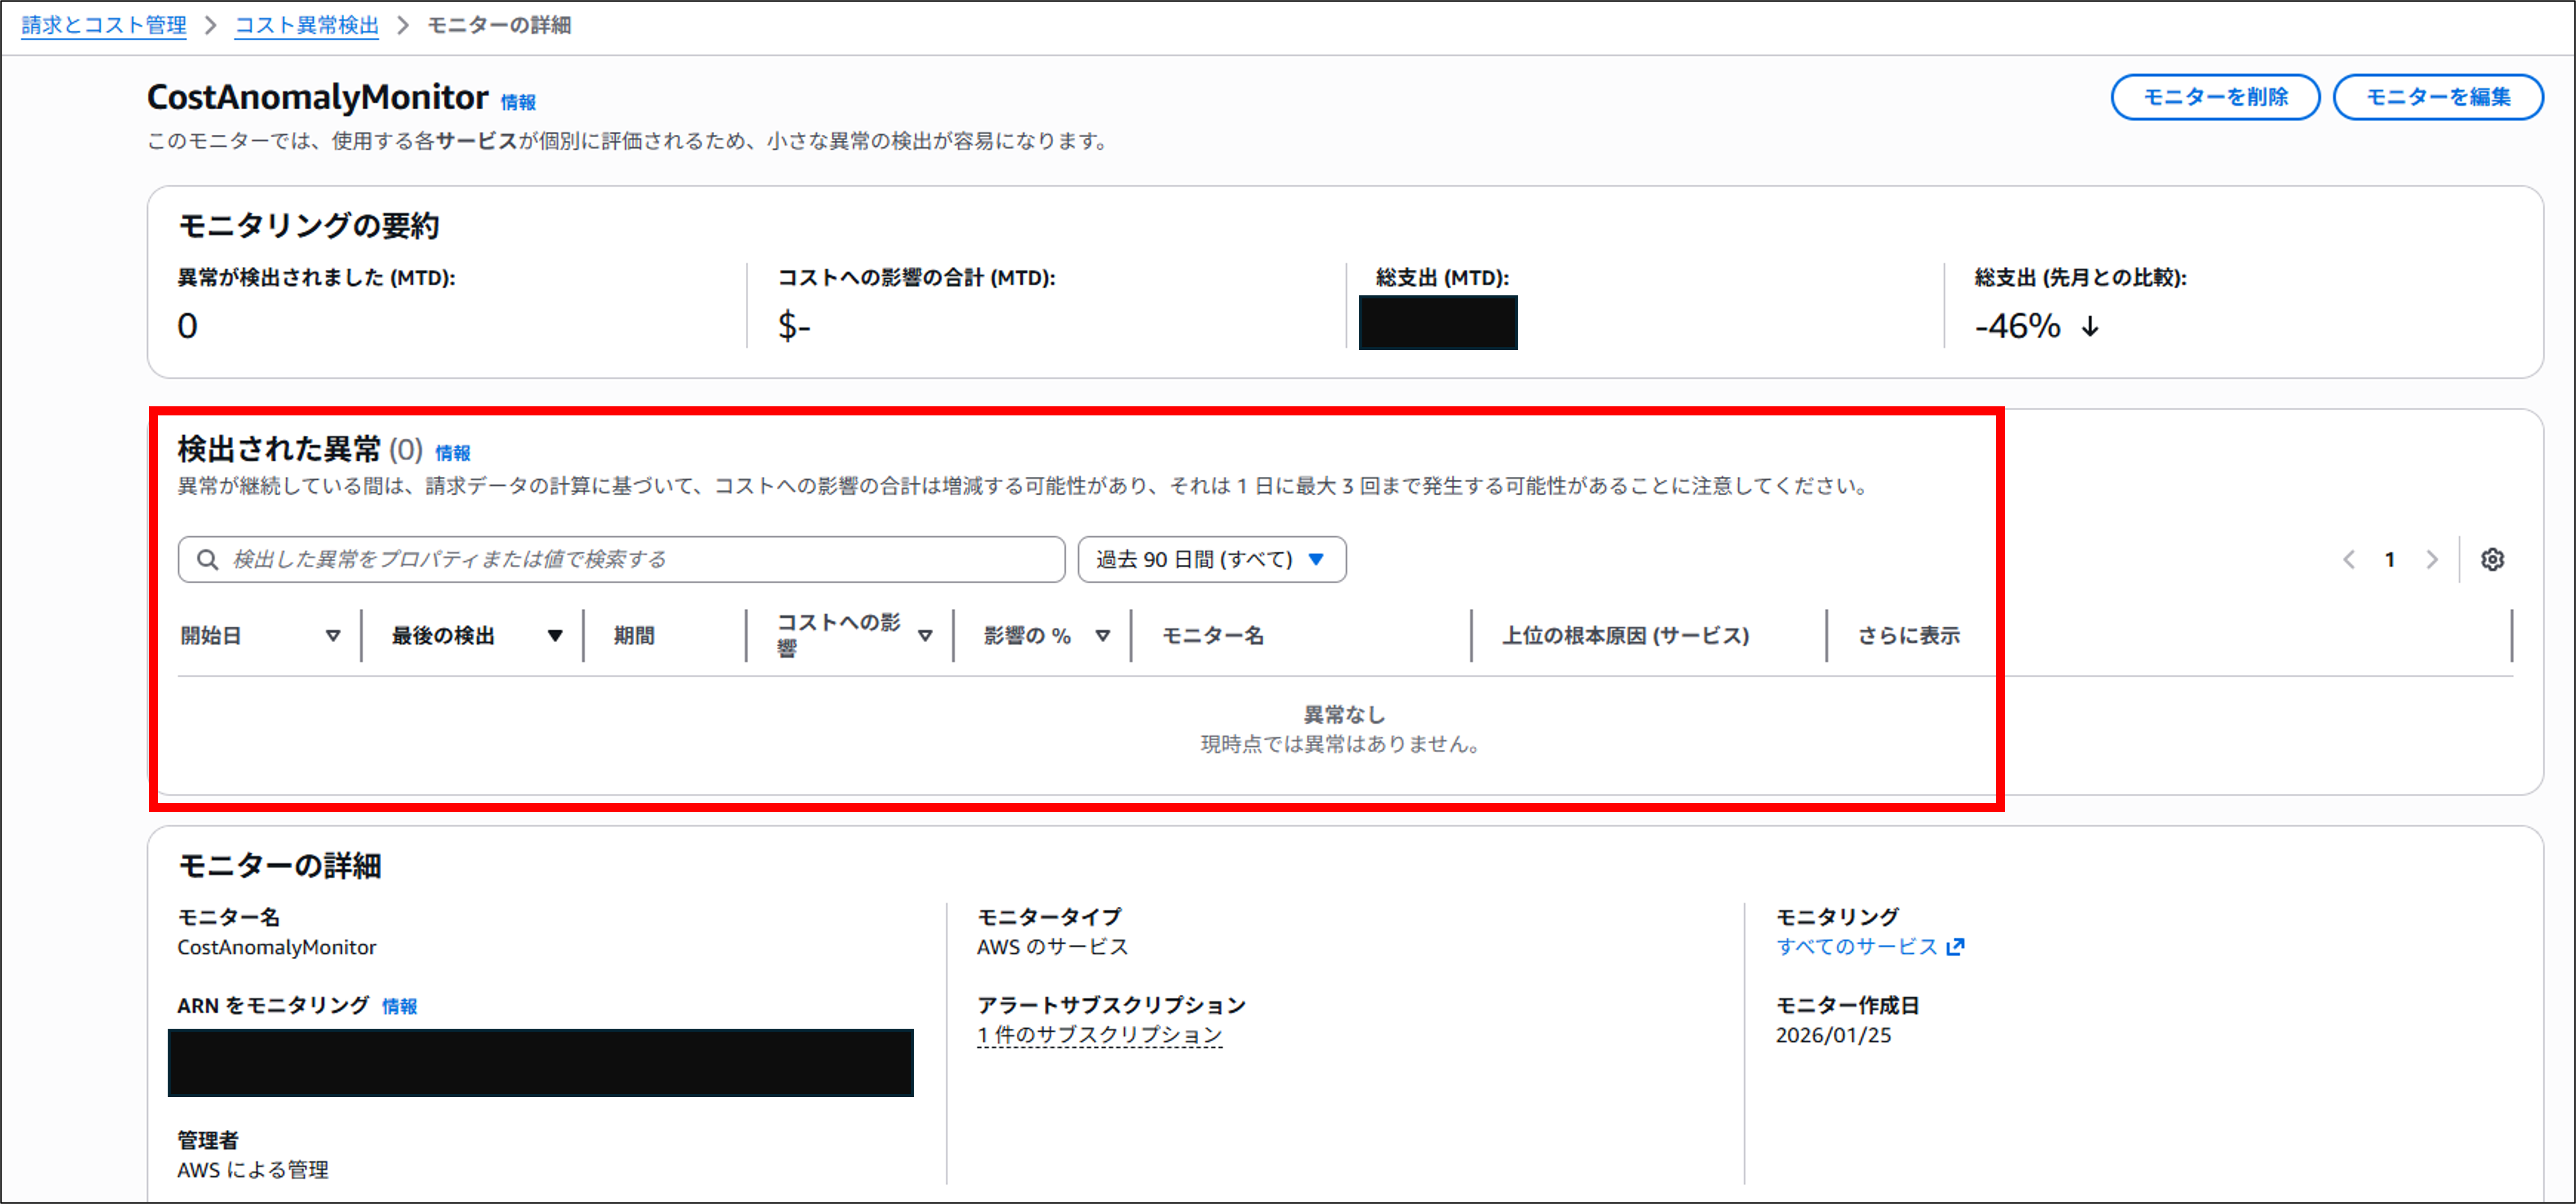Open すべてのサービス via the external link icon

point(1955,946)
